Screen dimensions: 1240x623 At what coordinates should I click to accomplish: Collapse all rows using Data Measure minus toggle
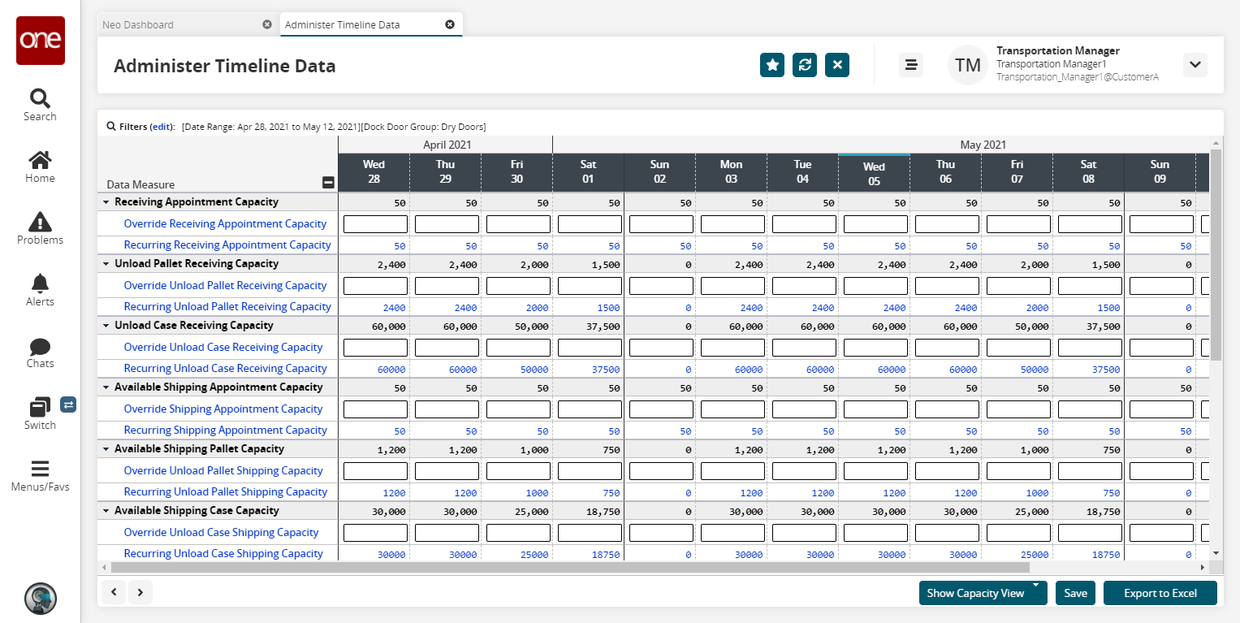coord(328,183)
